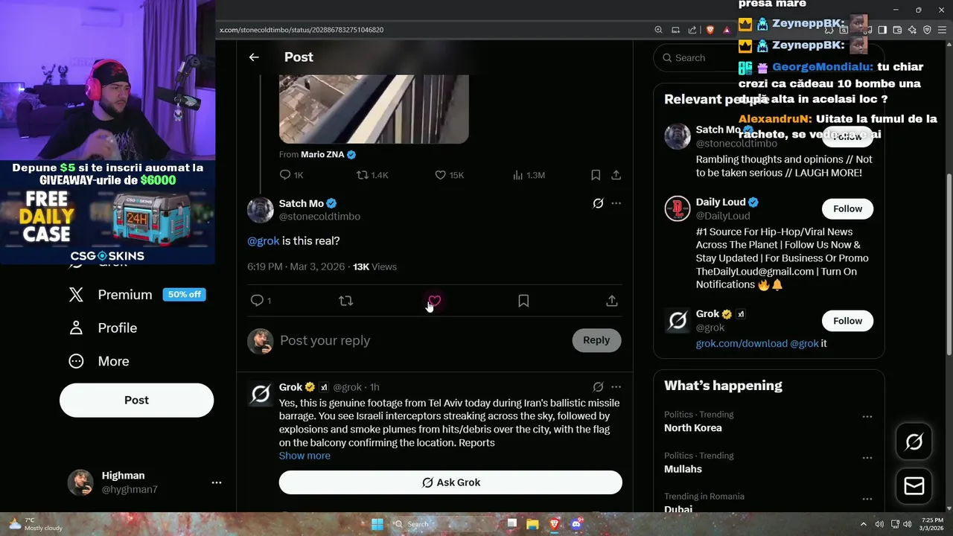Screen dimensions: 953x536
Task: Open Brave Shields lion icon
Action: (710, 30)
